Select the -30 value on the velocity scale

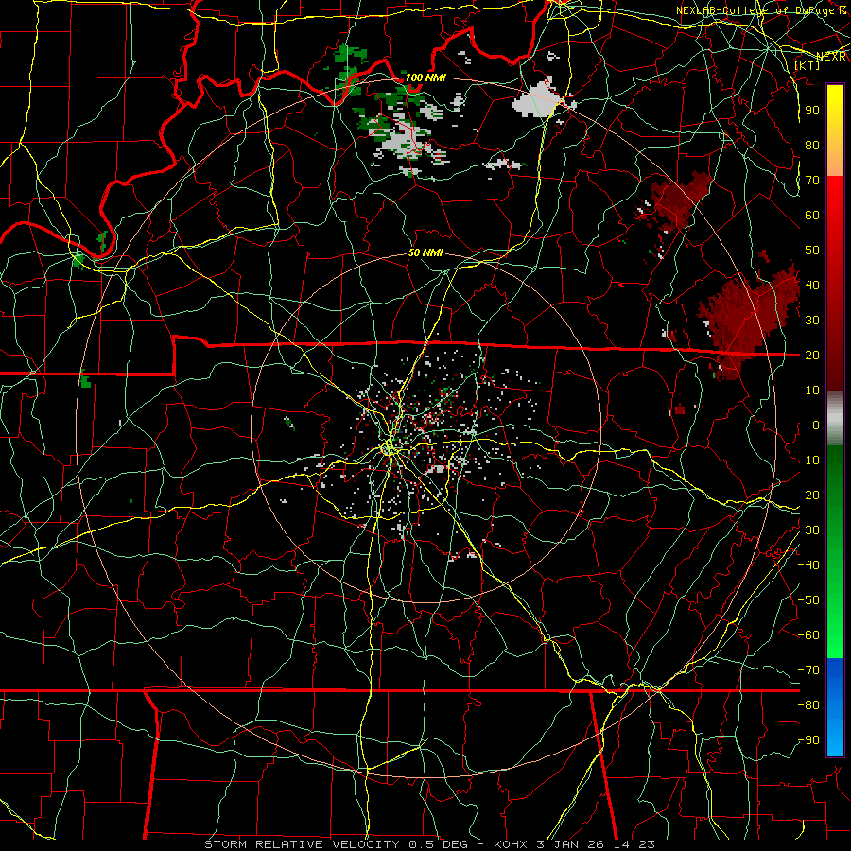(808, 530)
